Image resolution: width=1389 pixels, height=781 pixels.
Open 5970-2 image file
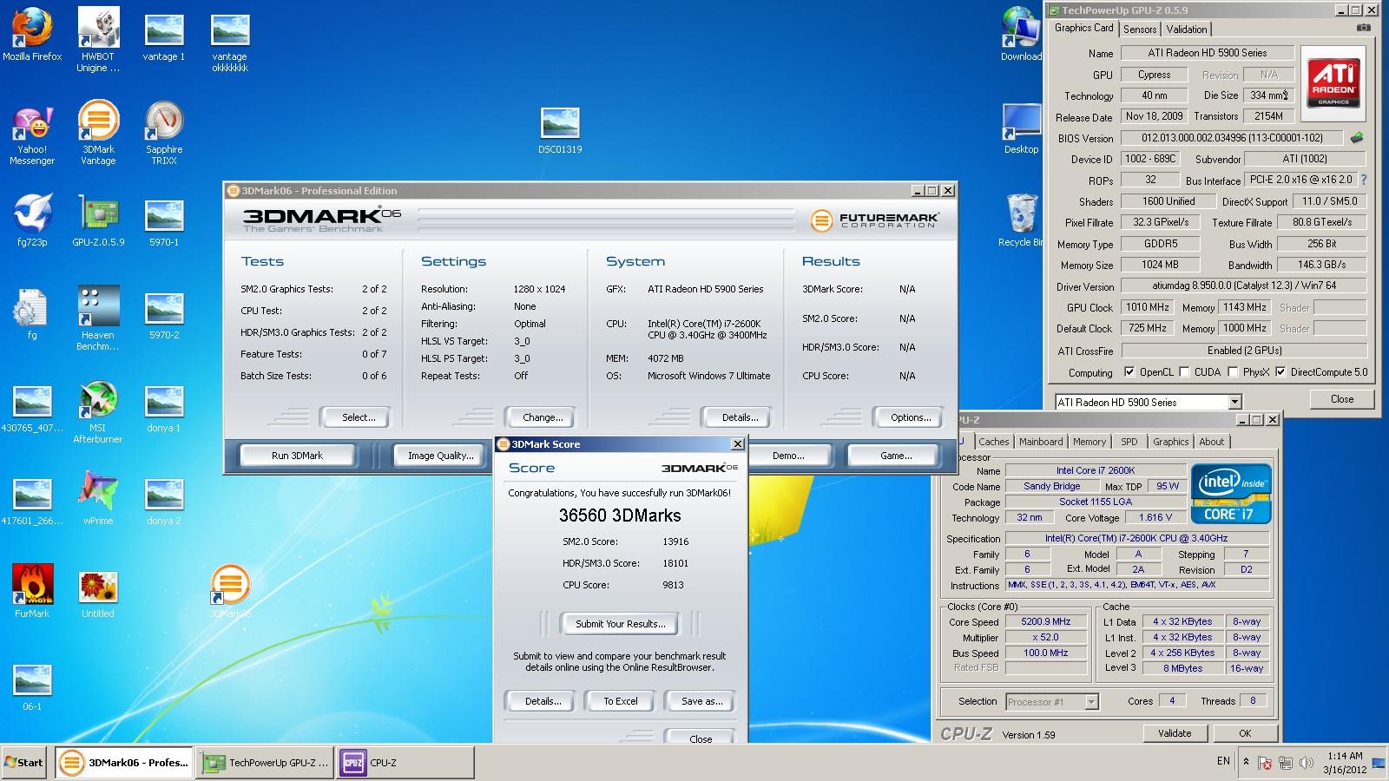[164, 314]
